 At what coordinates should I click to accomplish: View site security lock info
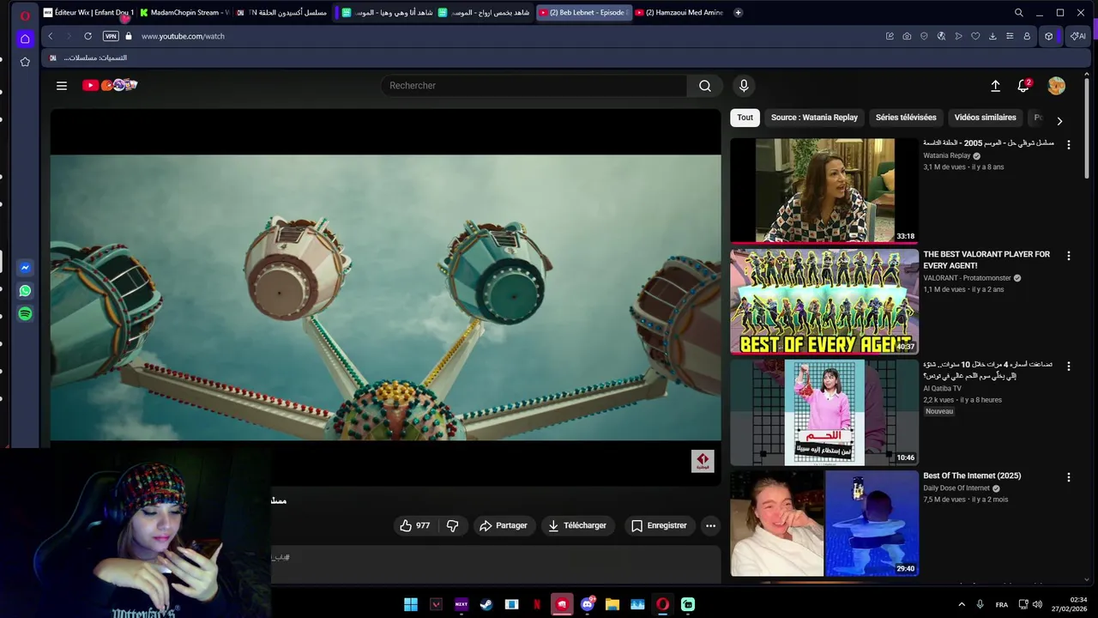coord(129,36)
